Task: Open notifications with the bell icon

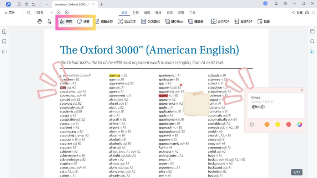Action: [x=276, y=4]
